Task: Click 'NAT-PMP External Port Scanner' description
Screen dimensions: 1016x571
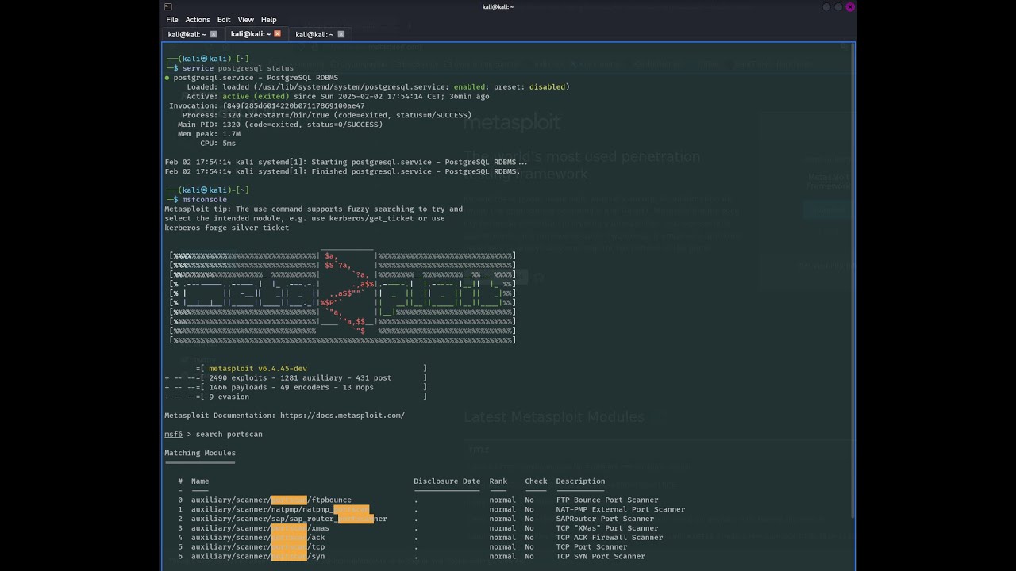Action: click(x=621, y=510)
